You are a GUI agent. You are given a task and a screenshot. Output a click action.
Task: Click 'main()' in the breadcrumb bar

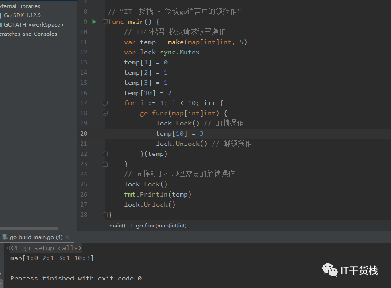pos(117,226)
